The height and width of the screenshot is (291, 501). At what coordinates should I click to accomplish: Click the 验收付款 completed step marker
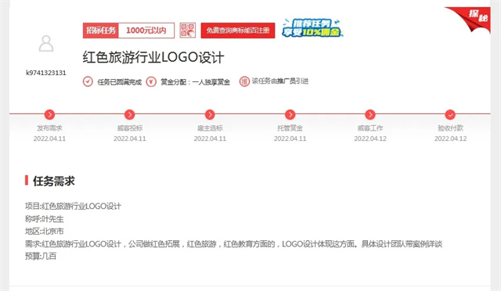(450, 114)
